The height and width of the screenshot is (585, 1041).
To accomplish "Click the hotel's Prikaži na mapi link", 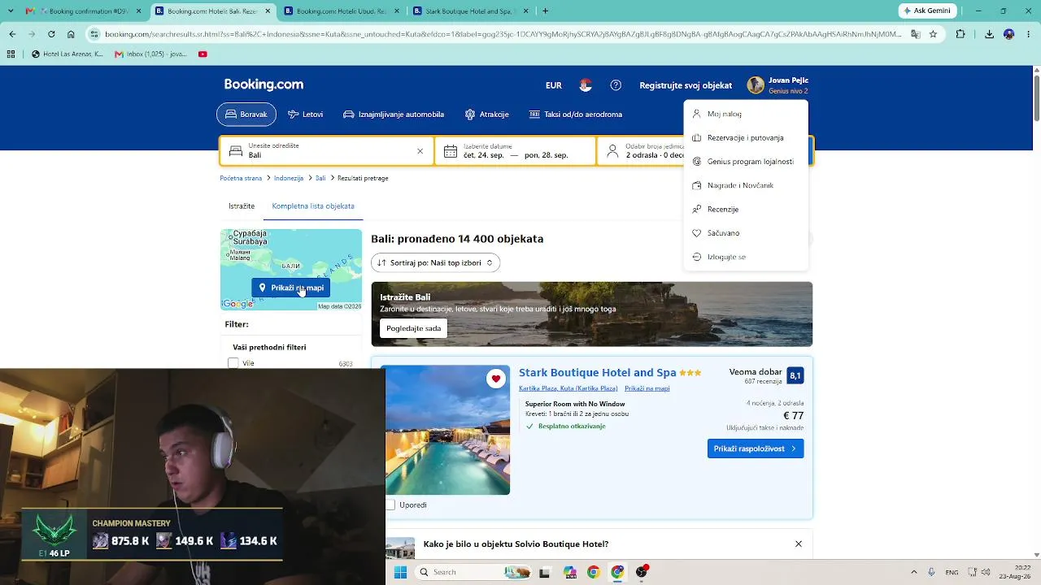I will (647, 388).
